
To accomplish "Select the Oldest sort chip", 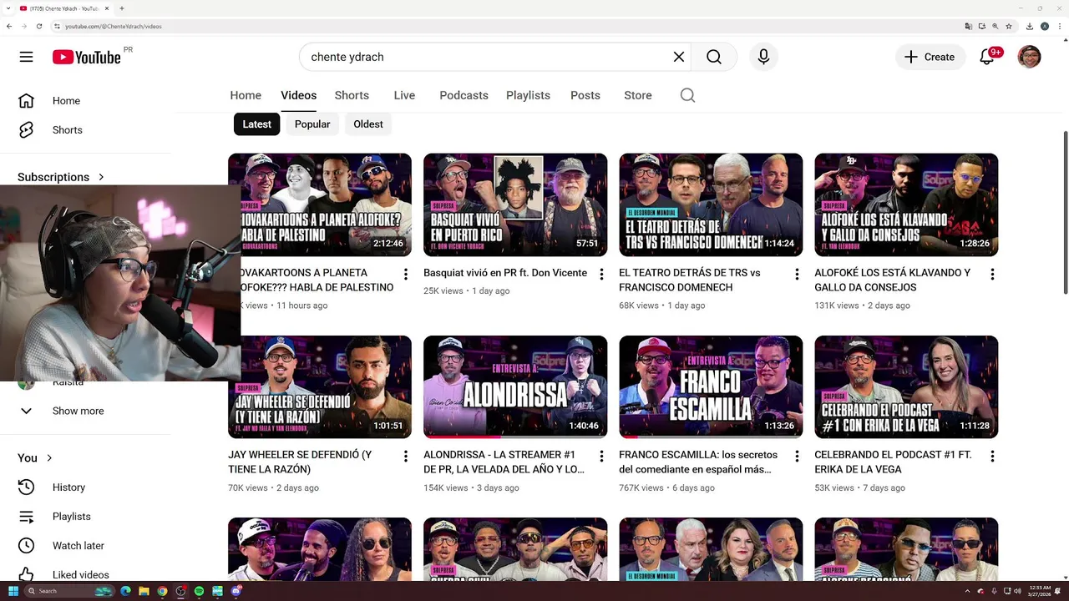I will tap(368, 124).
